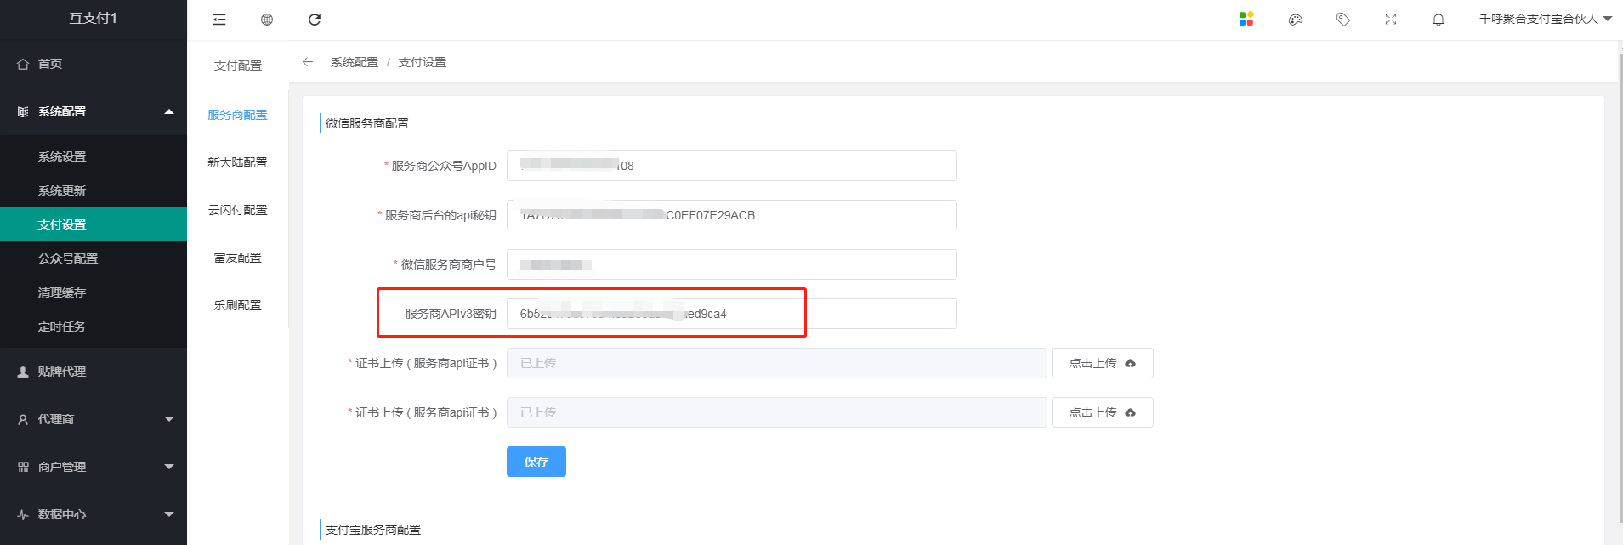Viewport: 1623px width, 545px height.
Task: Open the 千呼聚合支付宝合伙人 user dropdown
Action: pos(1546,19)
